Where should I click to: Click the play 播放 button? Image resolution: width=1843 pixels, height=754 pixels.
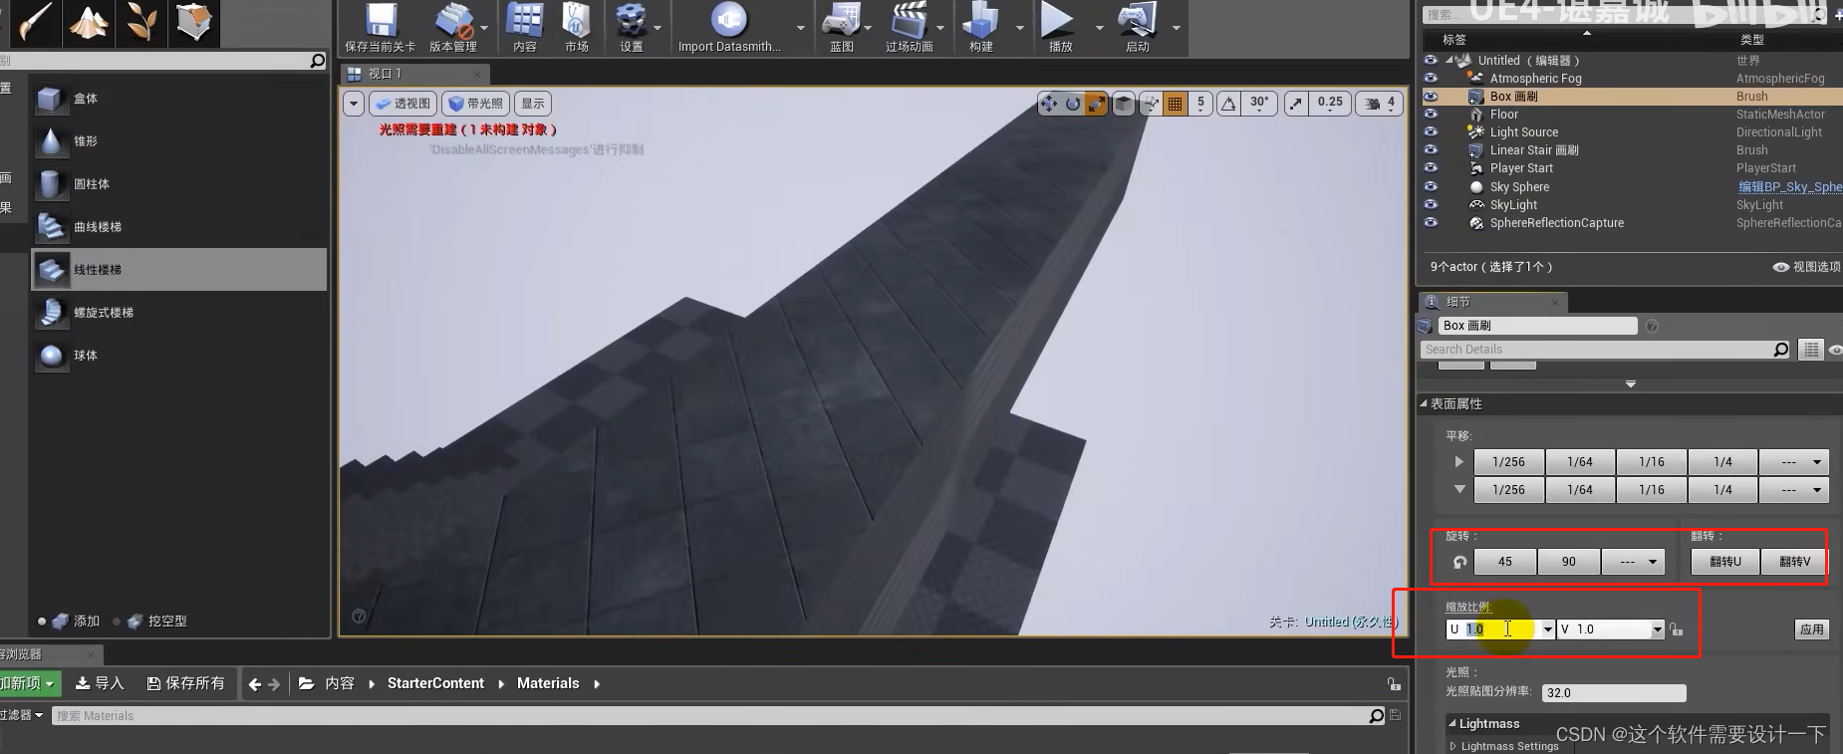tap(1060, 27)
